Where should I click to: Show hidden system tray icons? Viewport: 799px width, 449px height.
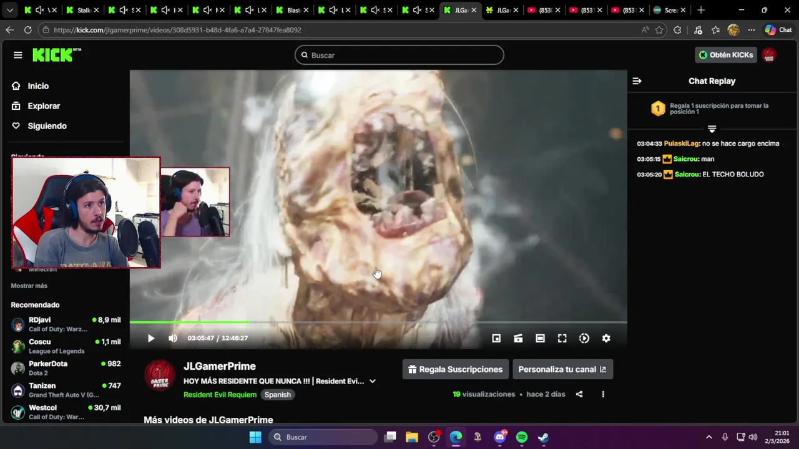708,437
